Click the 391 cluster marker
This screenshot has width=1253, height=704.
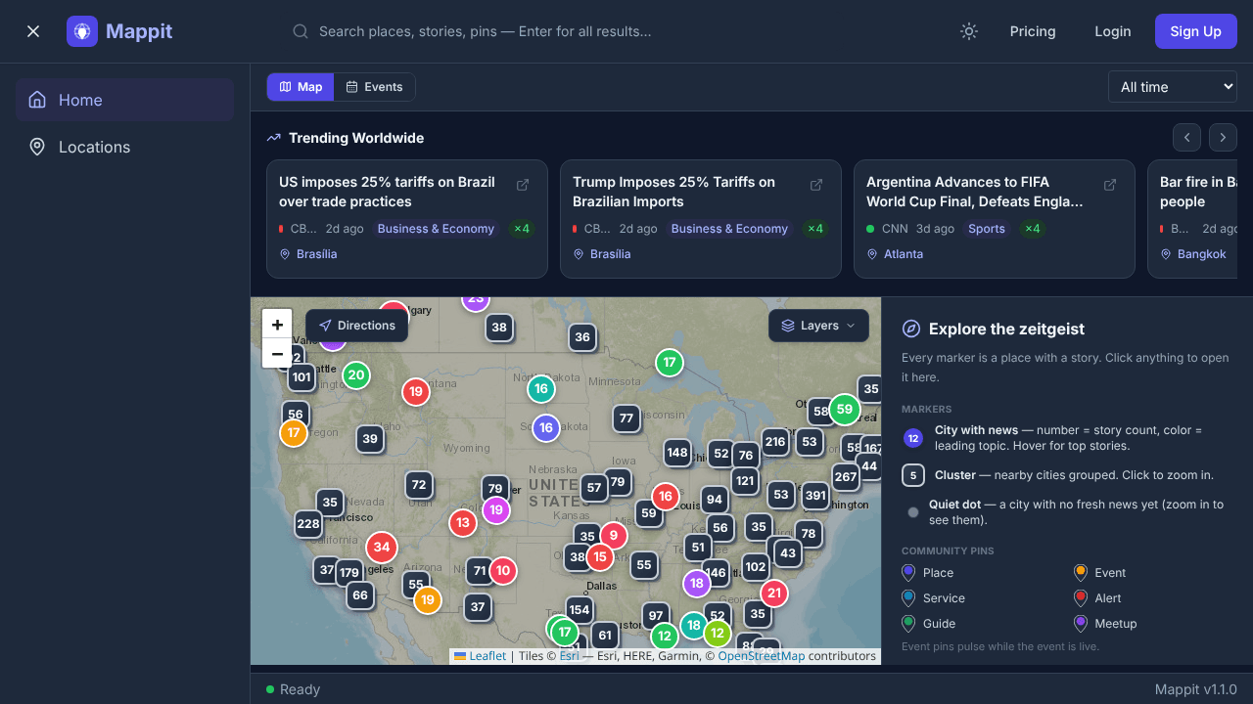pos(815,495)
